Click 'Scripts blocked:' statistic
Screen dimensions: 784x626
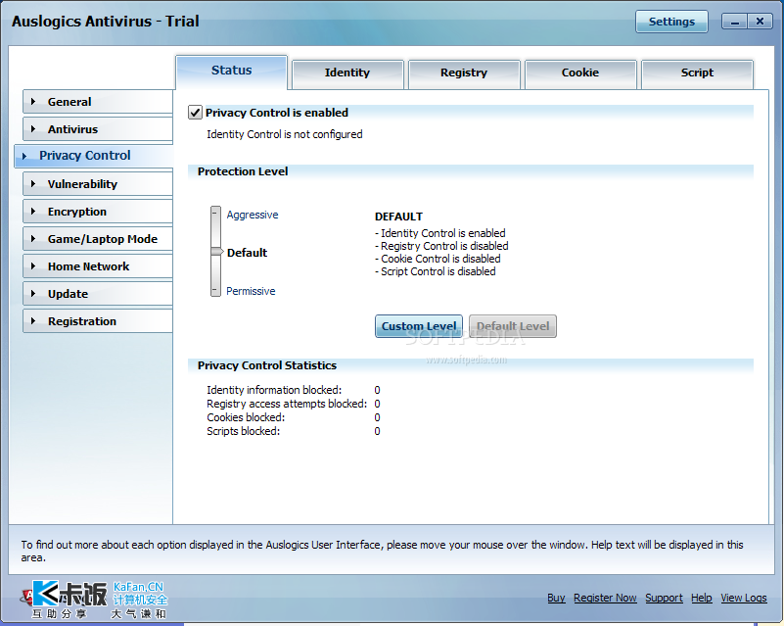243,431
